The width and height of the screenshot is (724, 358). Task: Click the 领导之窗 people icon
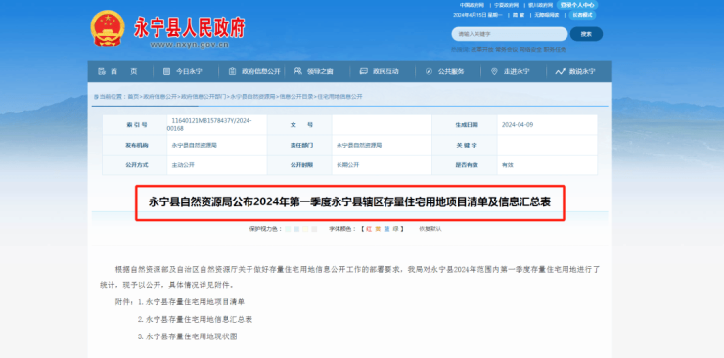[297, 71]
